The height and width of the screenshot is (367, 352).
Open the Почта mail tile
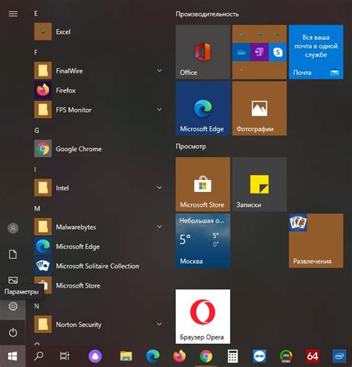click(316, 52)
